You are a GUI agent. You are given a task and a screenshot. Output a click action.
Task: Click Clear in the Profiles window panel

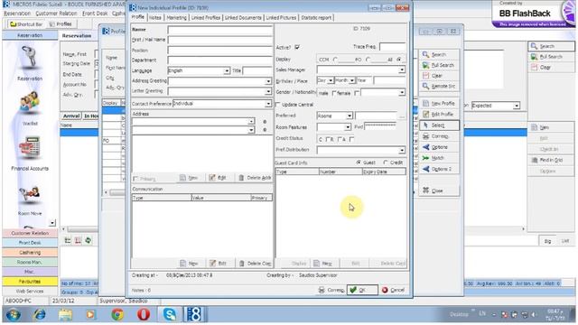click(439, 76)
